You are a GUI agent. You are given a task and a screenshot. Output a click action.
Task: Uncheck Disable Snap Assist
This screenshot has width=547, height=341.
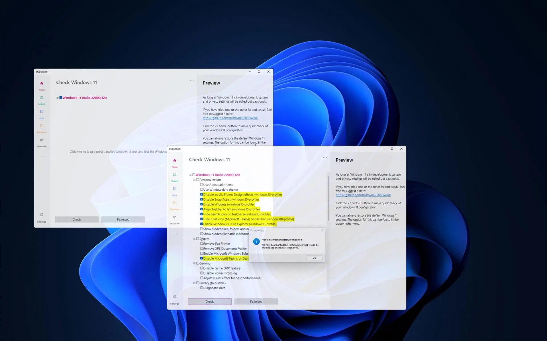(x=201, y=199)
